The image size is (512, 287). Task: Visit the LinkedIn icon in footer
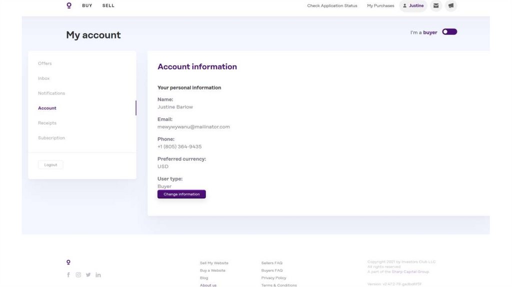click(x=98, y=274)
